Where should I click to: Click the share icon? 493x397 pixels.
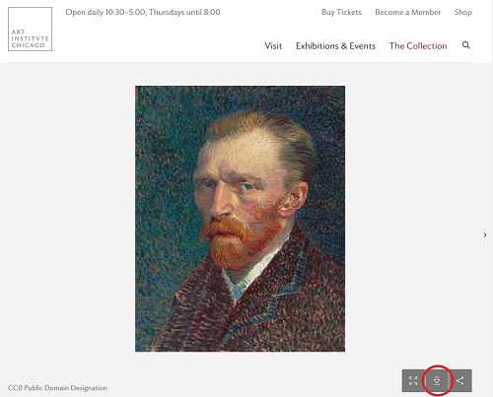click(x=460, y=380)
